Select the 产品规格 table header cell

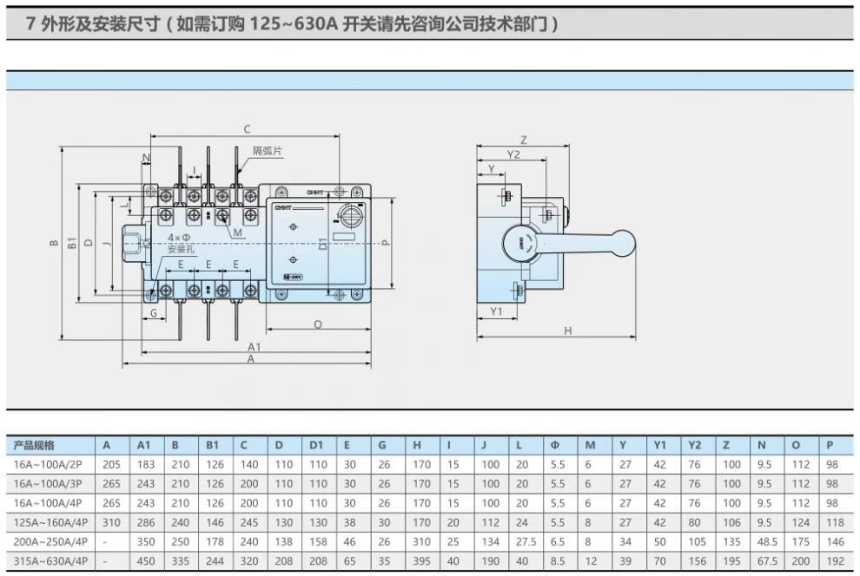coord(35,445)
